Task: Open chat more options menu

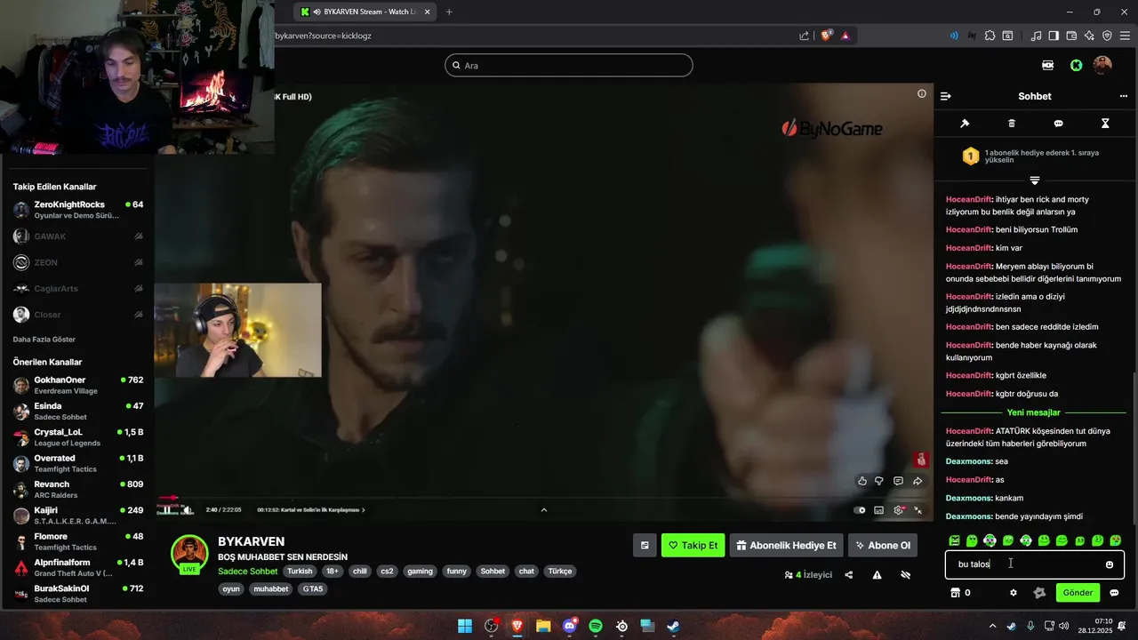Action: (1123, 96)
